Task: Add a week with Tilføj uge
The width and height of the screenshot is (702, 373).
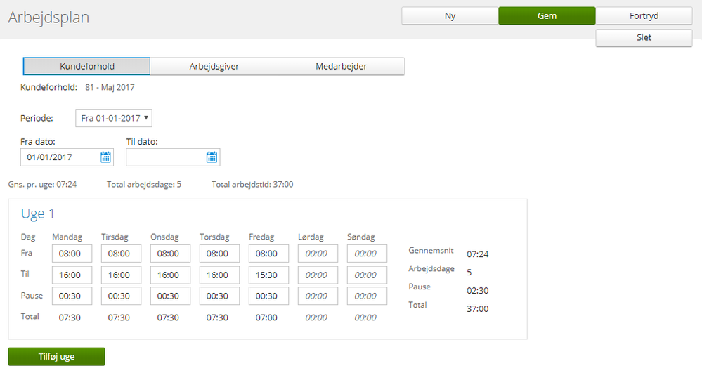Action: (56, 357)
